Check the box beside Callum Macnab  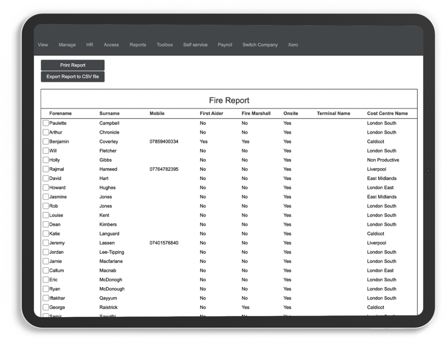(x=45, y=270)
